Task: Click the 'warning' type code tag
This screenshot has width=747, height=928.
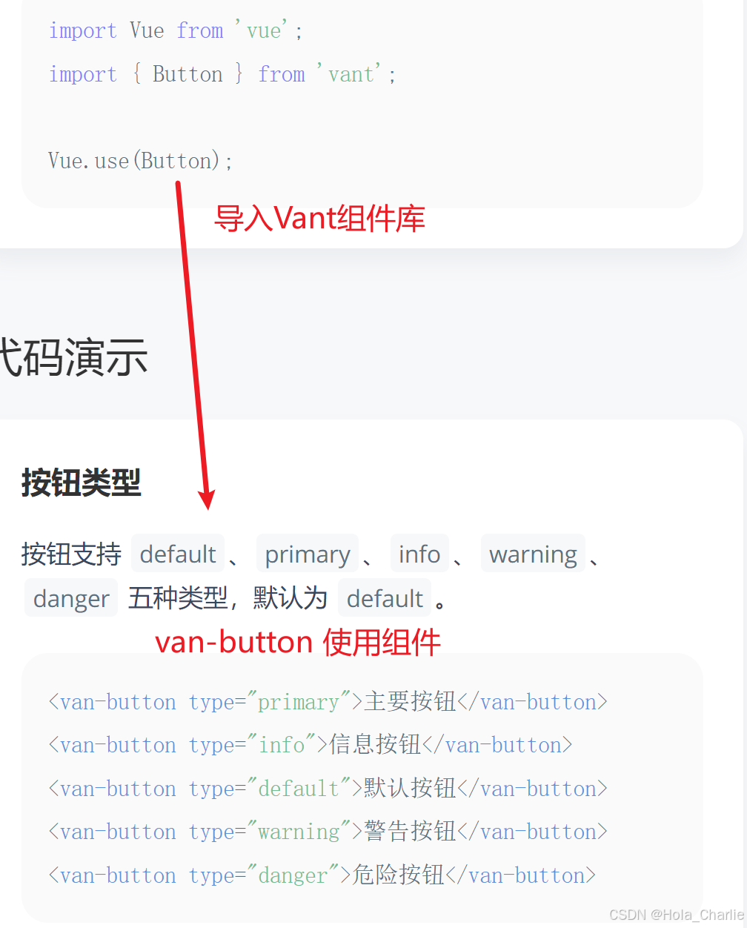Action: [534, 554]
